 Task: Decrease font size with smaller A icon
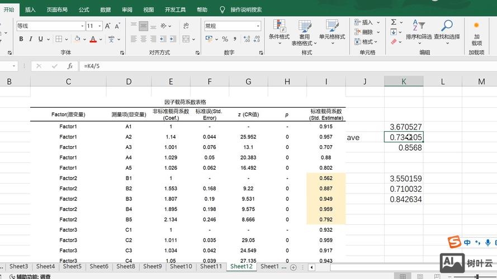[x=117, y=26]
